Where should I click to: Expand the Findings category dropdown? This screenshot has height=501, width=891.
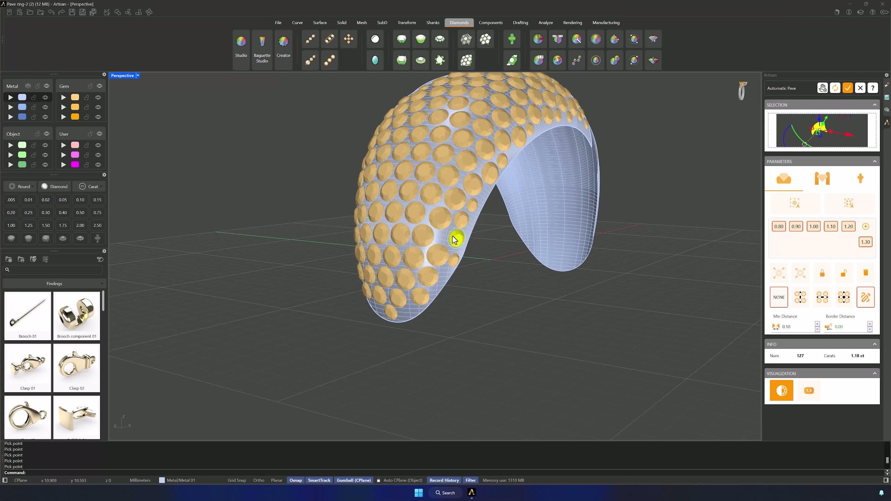[x=54, y=284]
